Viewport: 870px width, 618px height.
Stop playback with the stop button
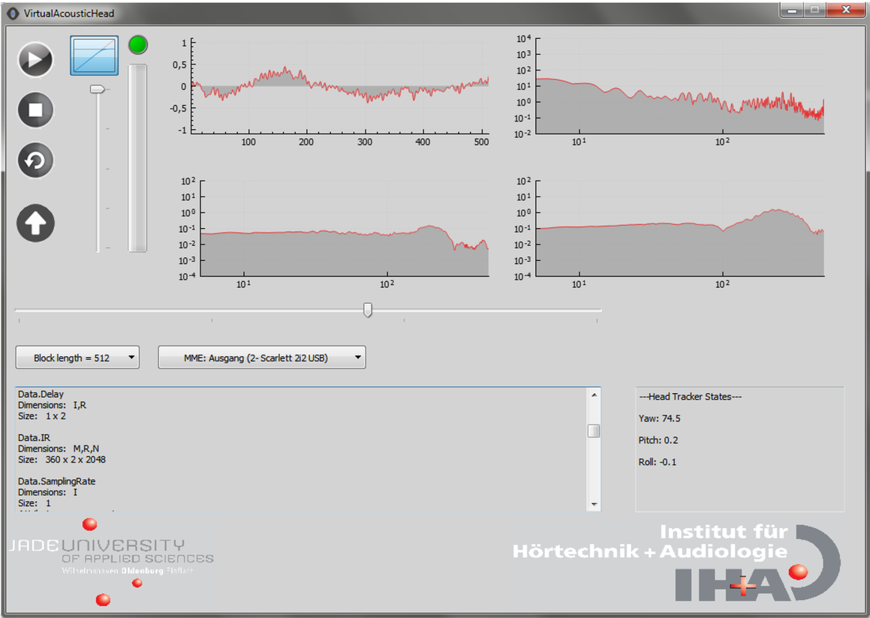pyautogui.click(x=35, y=109)
